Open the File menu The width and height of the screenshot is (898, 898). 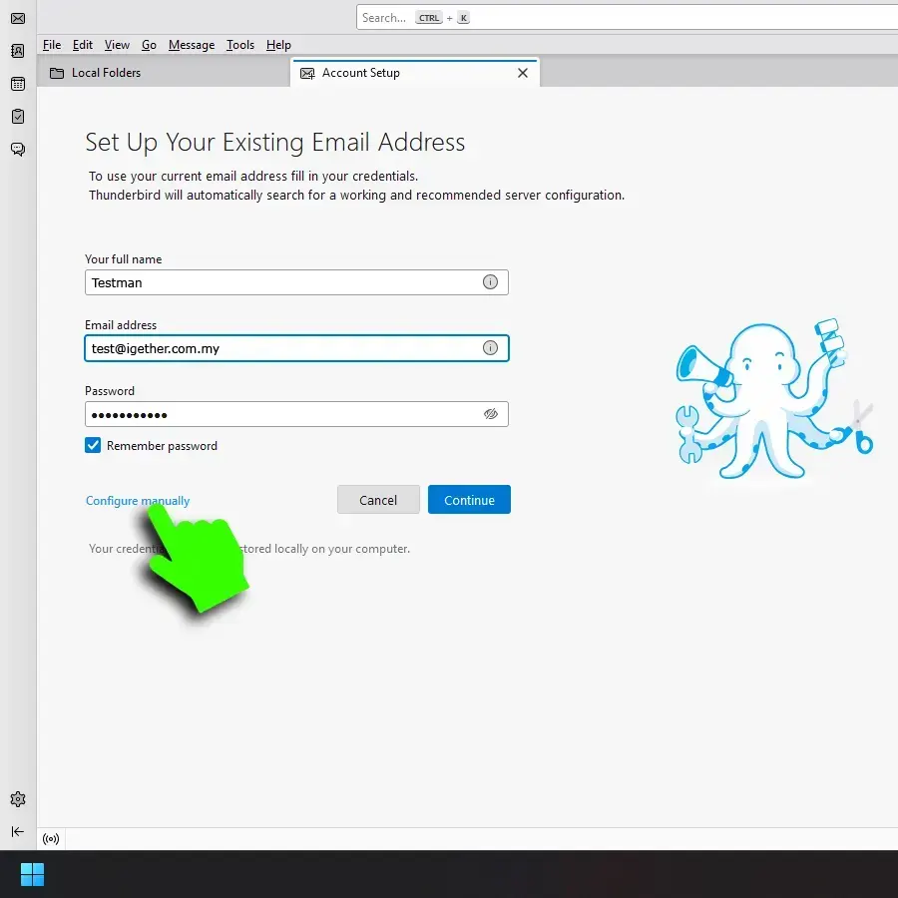(52, 45)
